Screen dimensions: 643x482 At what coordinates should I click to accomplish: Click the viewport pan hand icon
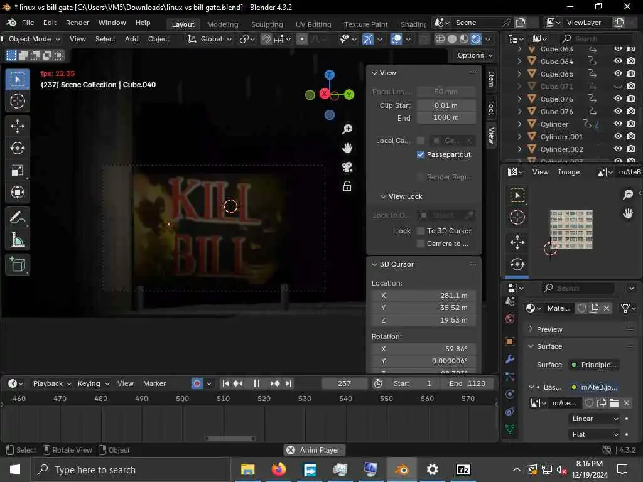click(347, 148)
